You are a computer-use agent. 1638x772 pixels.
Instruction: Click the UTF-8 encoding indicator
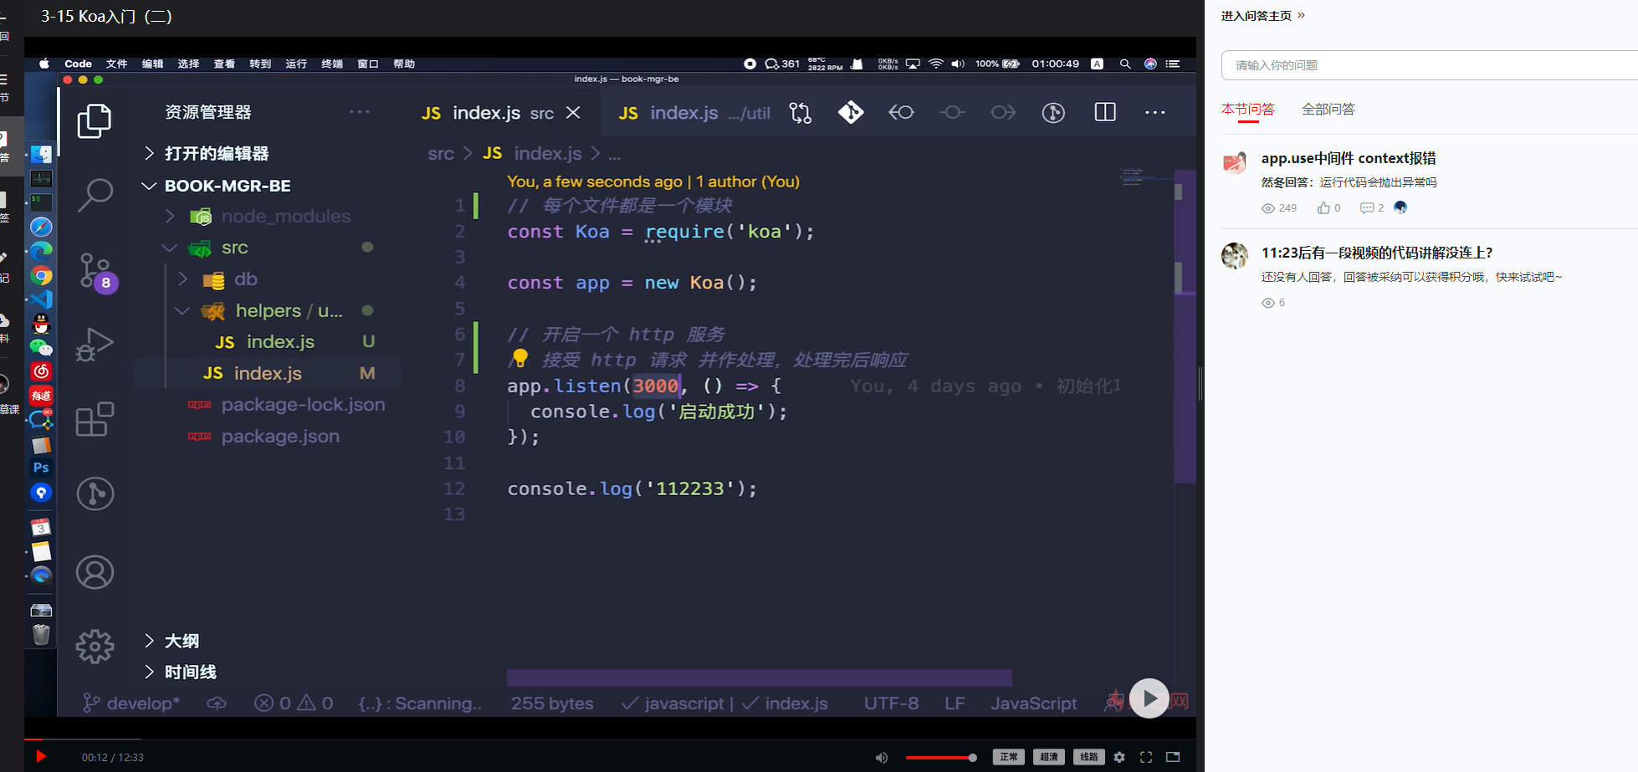click(x=891, y=703)
